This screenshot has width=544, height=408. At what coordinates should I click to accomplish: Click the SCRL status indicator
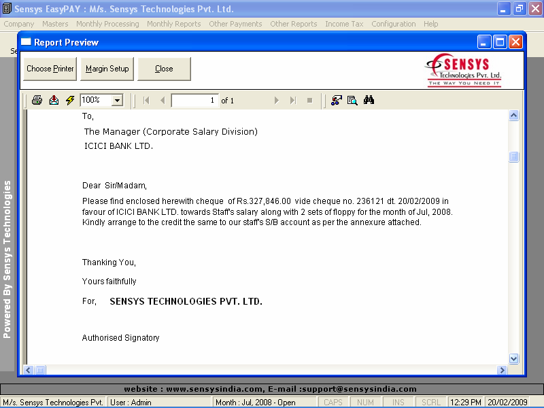pyautogui.click(x=431, y=403)
